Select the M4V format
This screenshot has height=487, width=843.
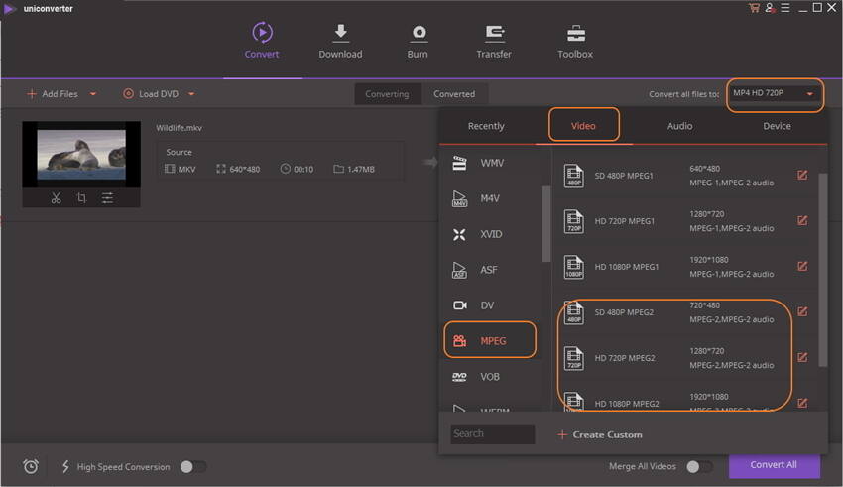[490, 198]
